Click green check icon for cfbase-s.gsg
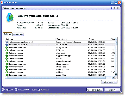 coord(7,67)
